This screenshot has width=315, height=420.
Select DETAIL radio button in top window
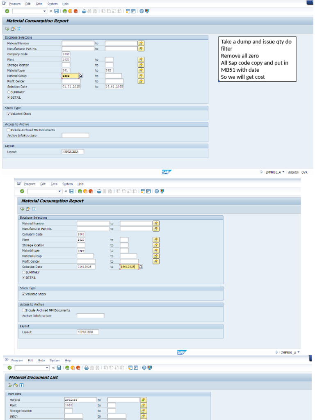pyautogui.click(x=9, y=98)
